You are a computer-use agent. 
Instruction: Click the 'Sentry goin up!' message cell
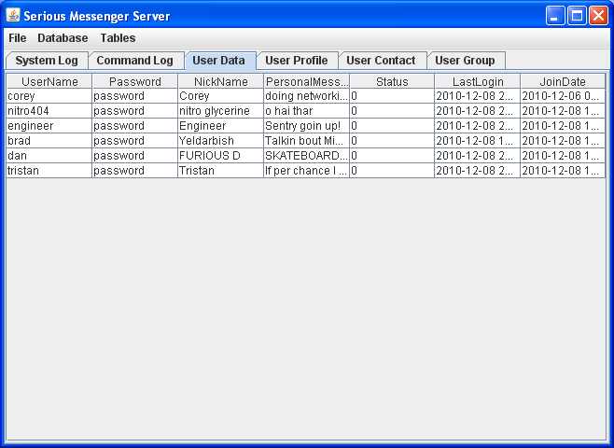click(x=306, y=126)
